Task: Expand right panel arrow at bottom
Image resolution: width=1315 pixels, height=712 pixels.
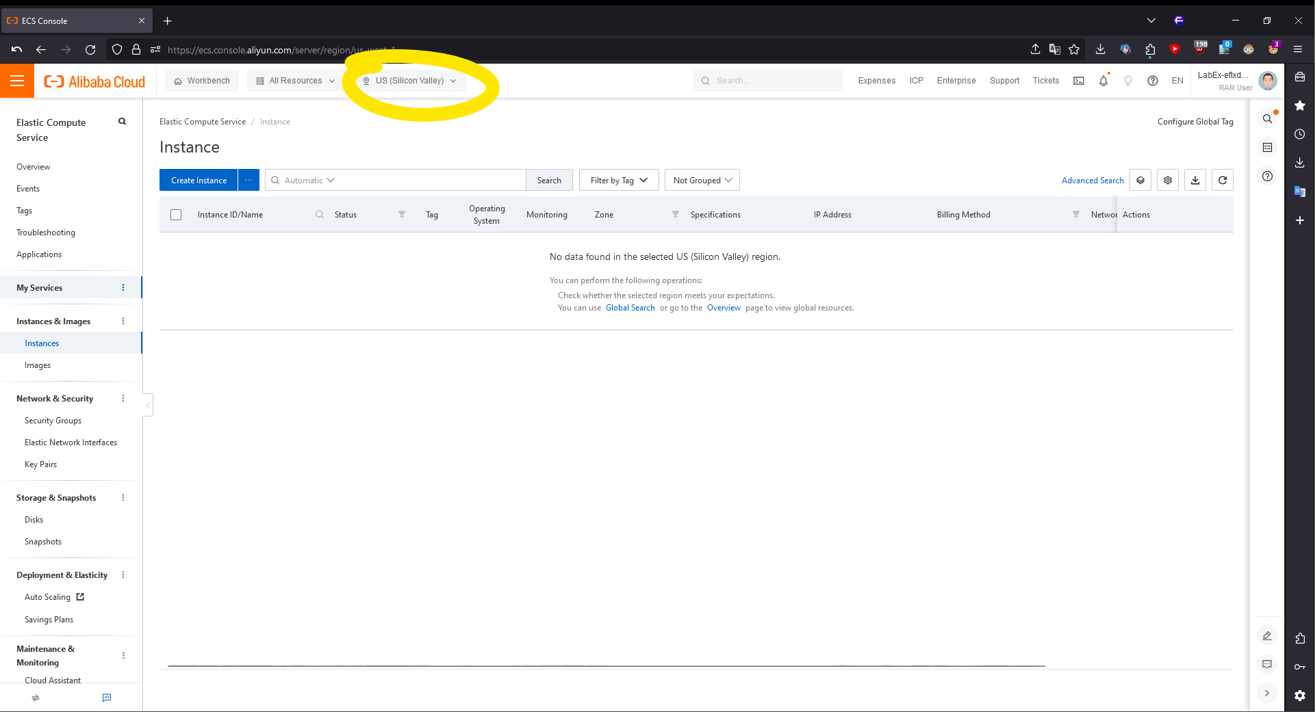Action: (1267, 693)
